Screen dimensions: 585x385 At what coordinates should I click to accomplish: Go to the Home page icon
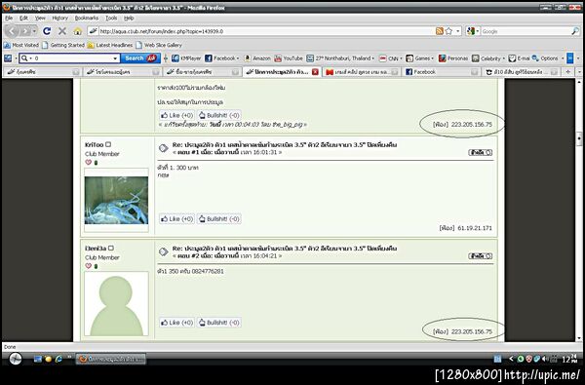point(77,31)
